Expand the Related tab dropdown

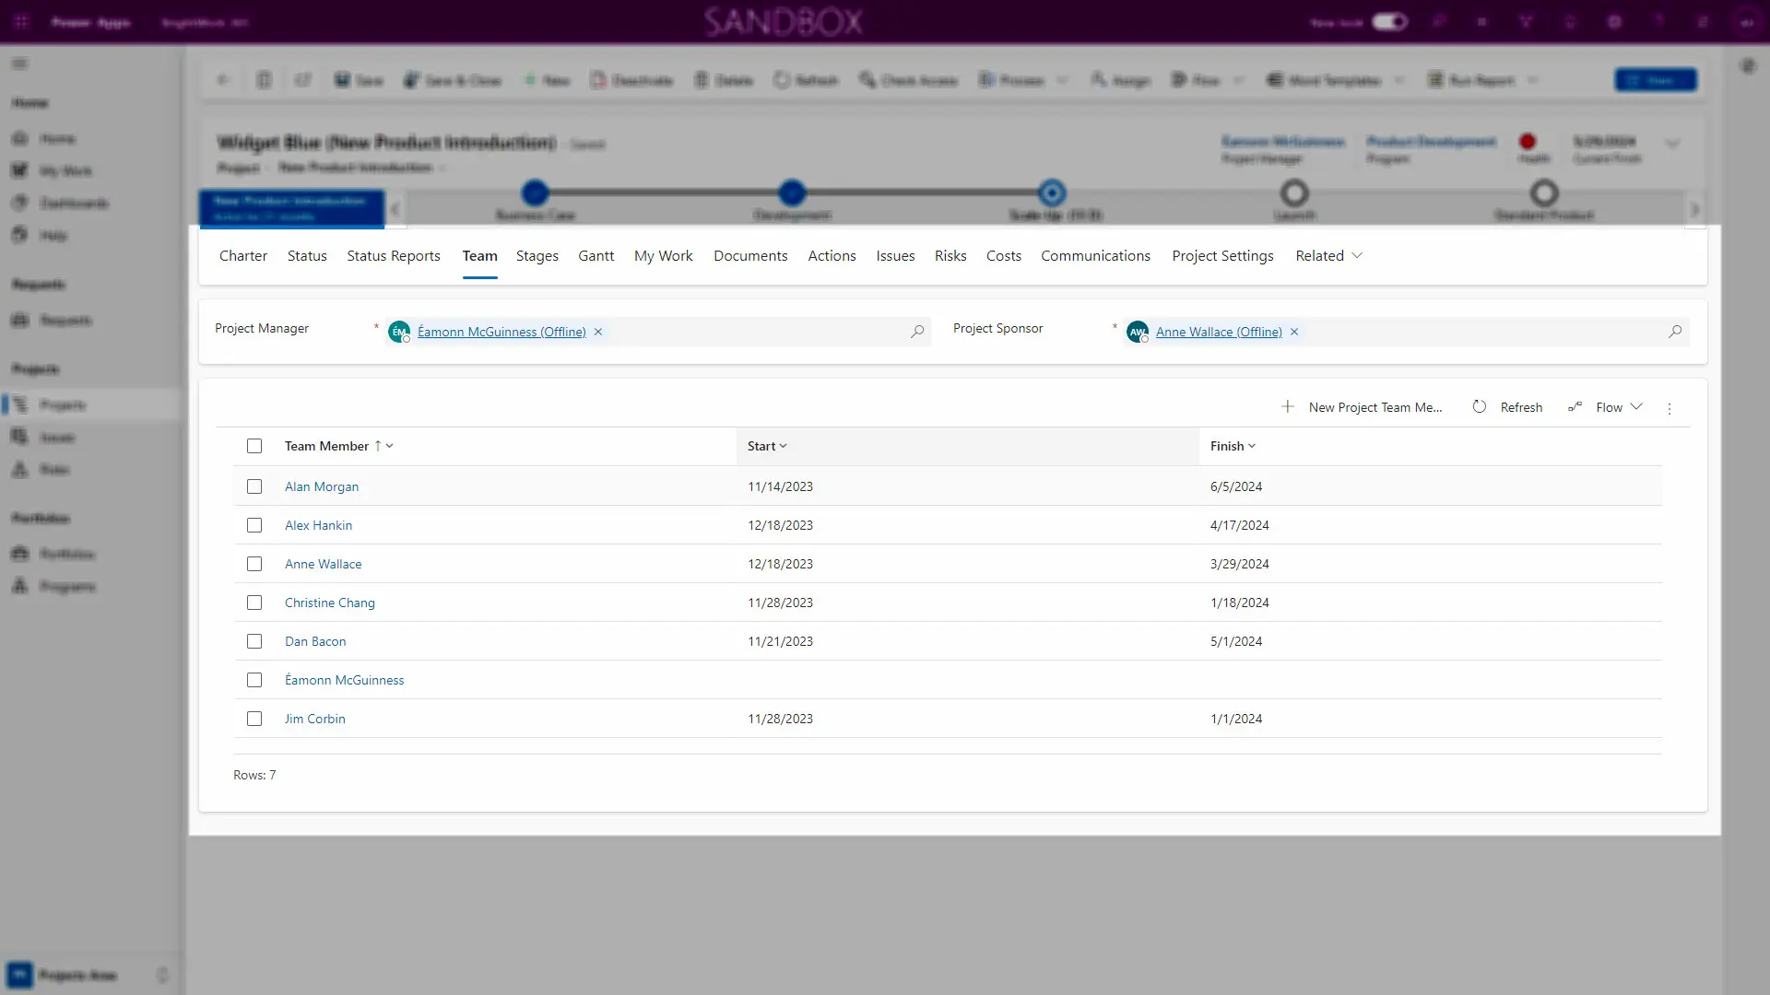pyautogui.click(x=1328, y=256)
